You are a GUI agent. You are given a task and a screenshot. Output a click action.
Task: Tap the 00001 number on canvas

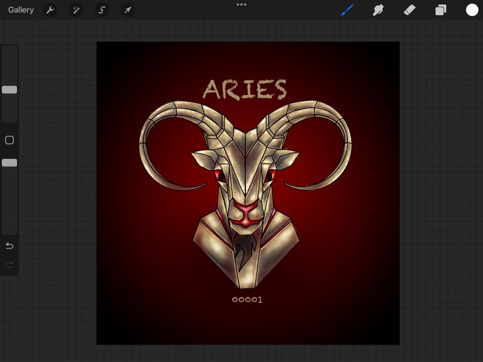pos(247,300)
